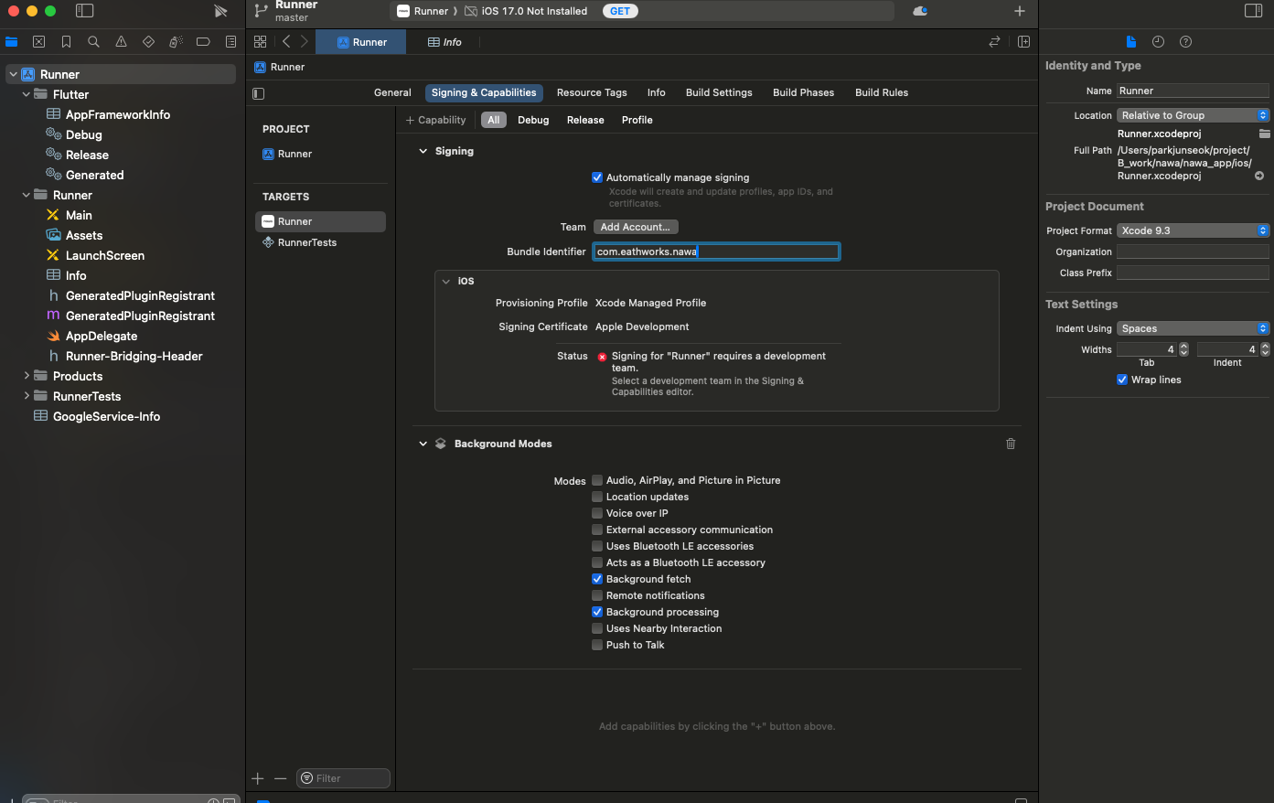Click the + Capability button
Screen dimensions: 1274x803
tap(435, 120)
